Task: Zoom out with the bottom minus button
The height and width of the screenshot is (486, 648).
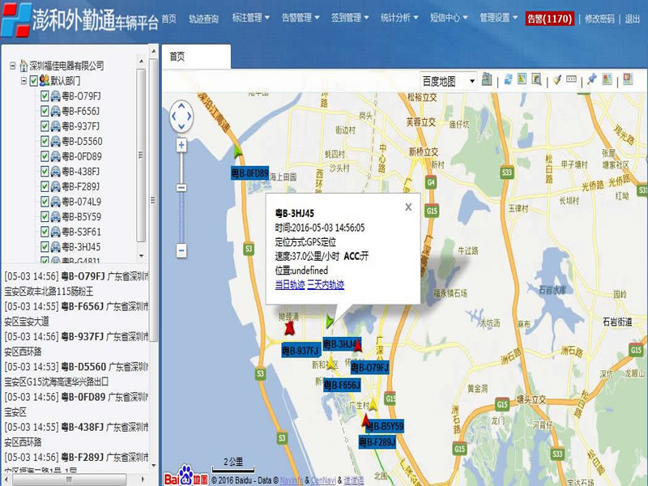Action: point(181,250)
